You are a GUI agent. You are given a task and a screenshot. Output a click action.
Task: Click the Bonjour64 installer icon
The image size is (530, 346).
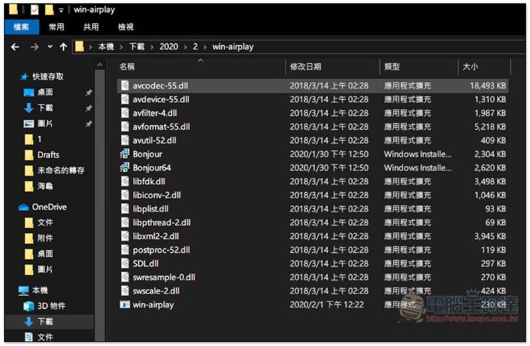point(125,168)
